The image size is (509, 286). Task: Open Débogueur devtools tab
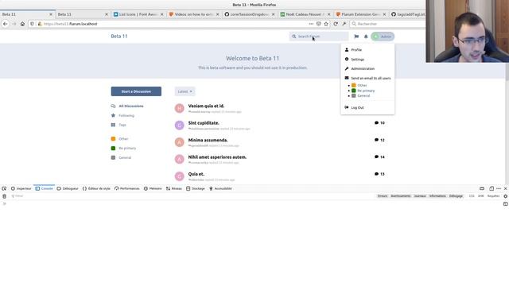68,188
